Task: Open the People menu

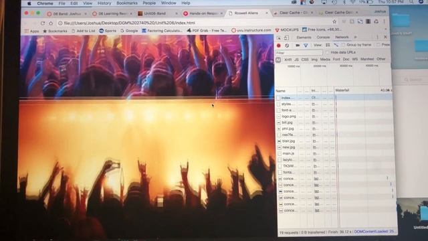Action: point(149,3)
